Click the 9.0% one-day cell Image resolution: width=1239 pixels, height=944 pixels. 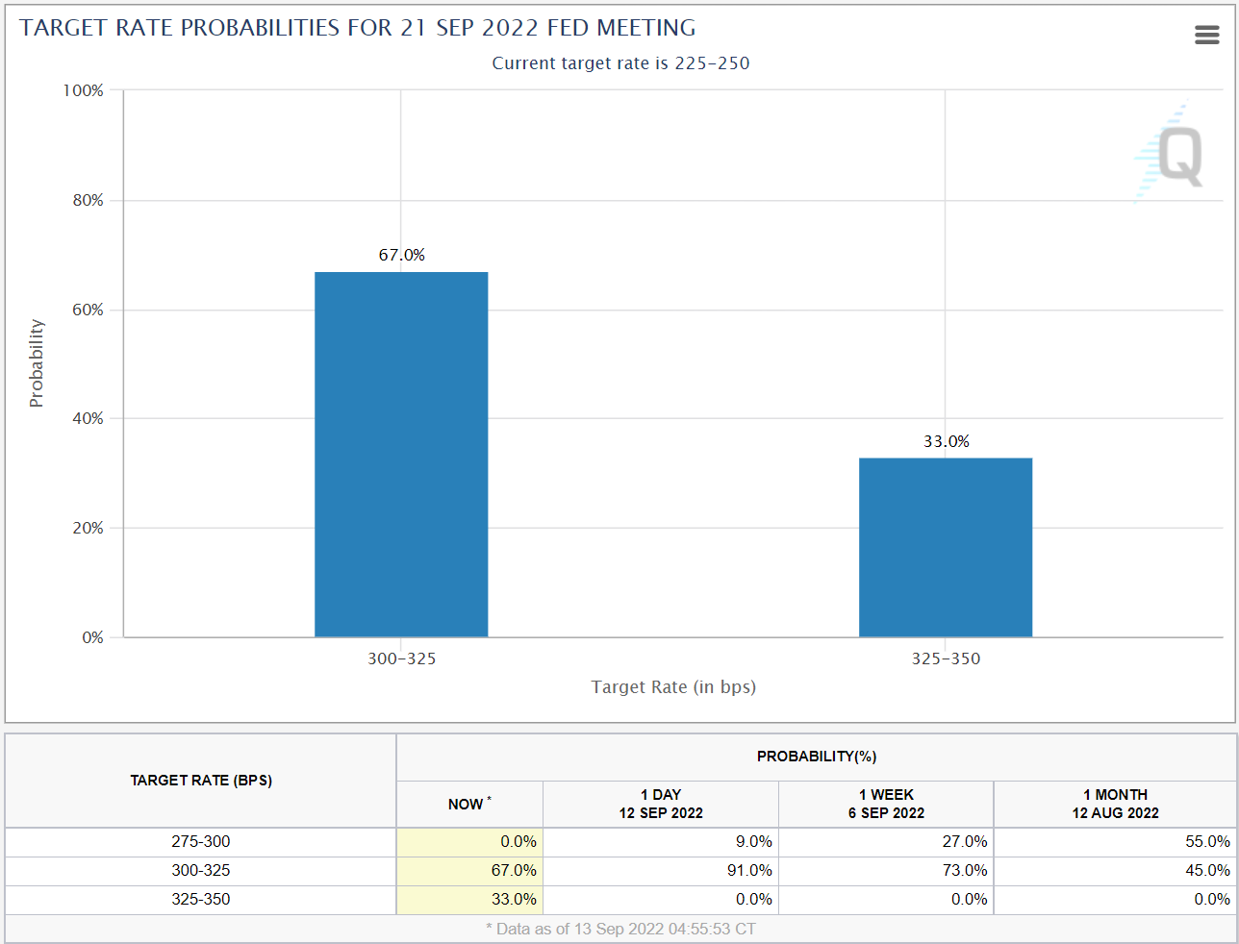(661, 841)
